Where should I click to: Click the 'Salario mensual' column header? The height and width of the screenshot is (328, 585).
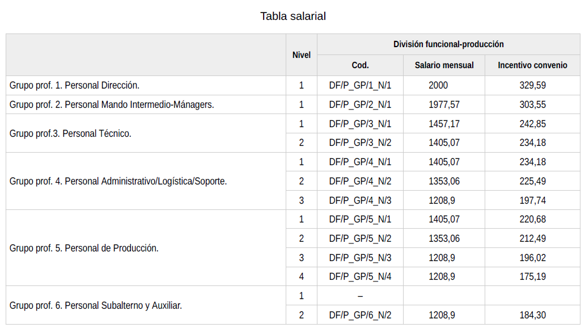pos(444,65)
